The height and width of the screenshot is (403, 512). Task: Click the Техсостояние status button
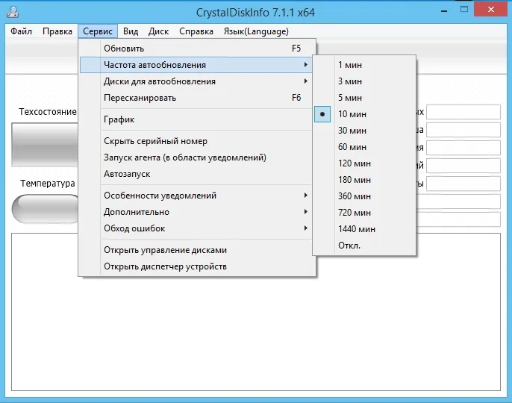pyautogui.click(x=45, y=145)
